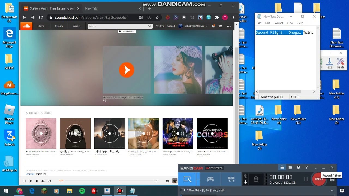This screenshot has width=349, height=196.
Task: Play the Second Flight station
Action: pos(127,70)
